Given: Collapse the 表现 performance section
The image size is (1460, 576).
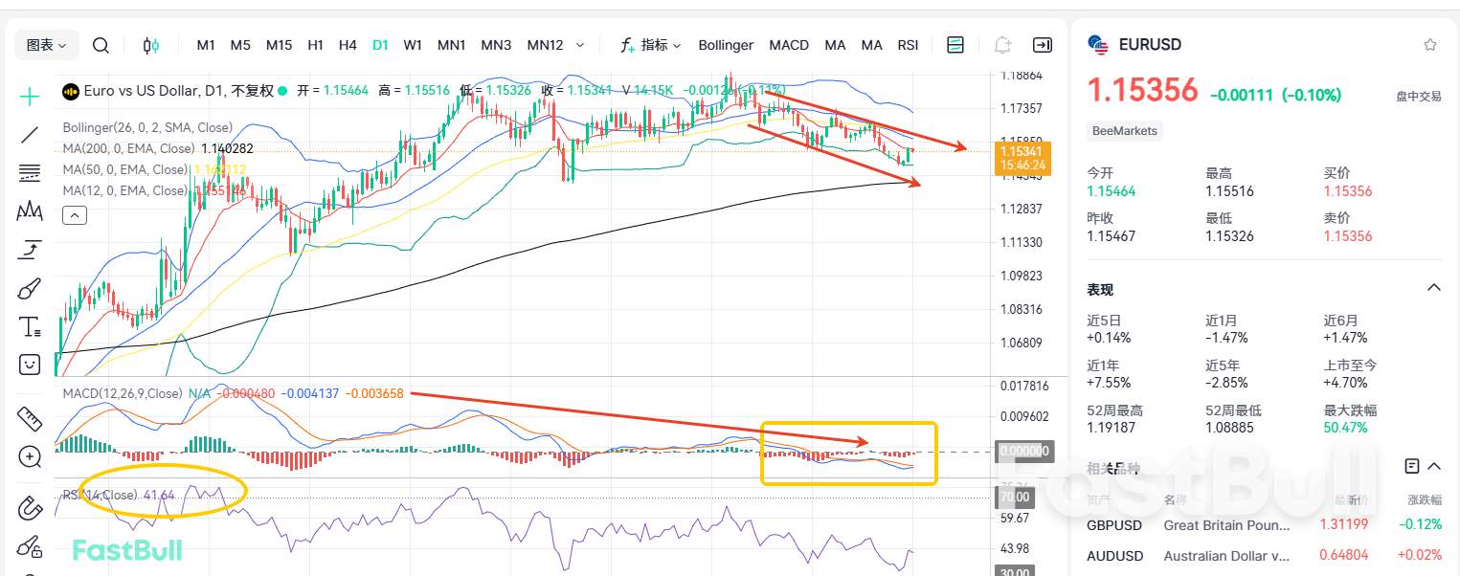Looking at the screenshot, I should 1433,288.
